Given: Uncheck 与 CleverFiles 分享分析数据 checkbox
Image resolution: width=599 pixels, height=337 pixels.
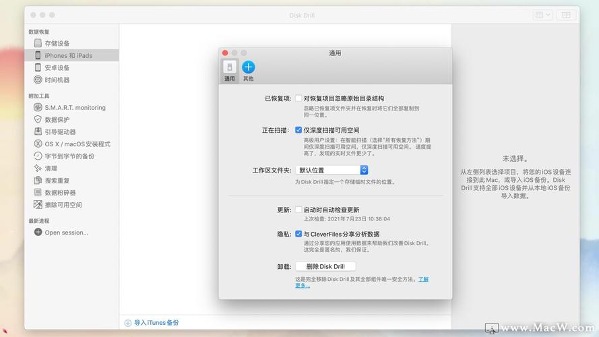Looking at the screenshot, I should coord(298,234).
